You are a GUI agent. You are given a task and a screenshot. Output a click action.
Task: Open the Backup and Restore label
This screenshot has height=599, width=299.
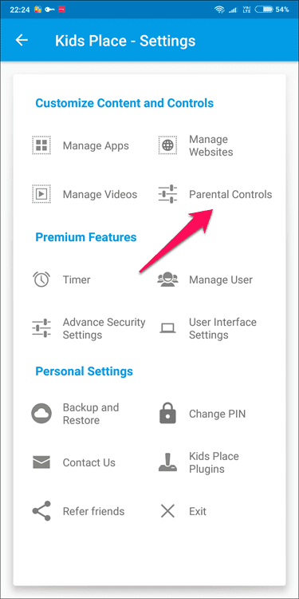(x=91, y=414)
